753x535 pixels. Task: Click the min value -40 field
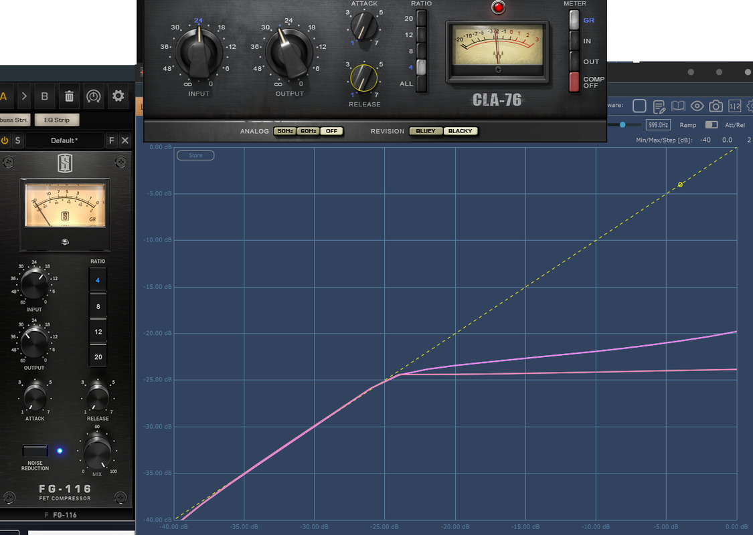pos(705,140)
